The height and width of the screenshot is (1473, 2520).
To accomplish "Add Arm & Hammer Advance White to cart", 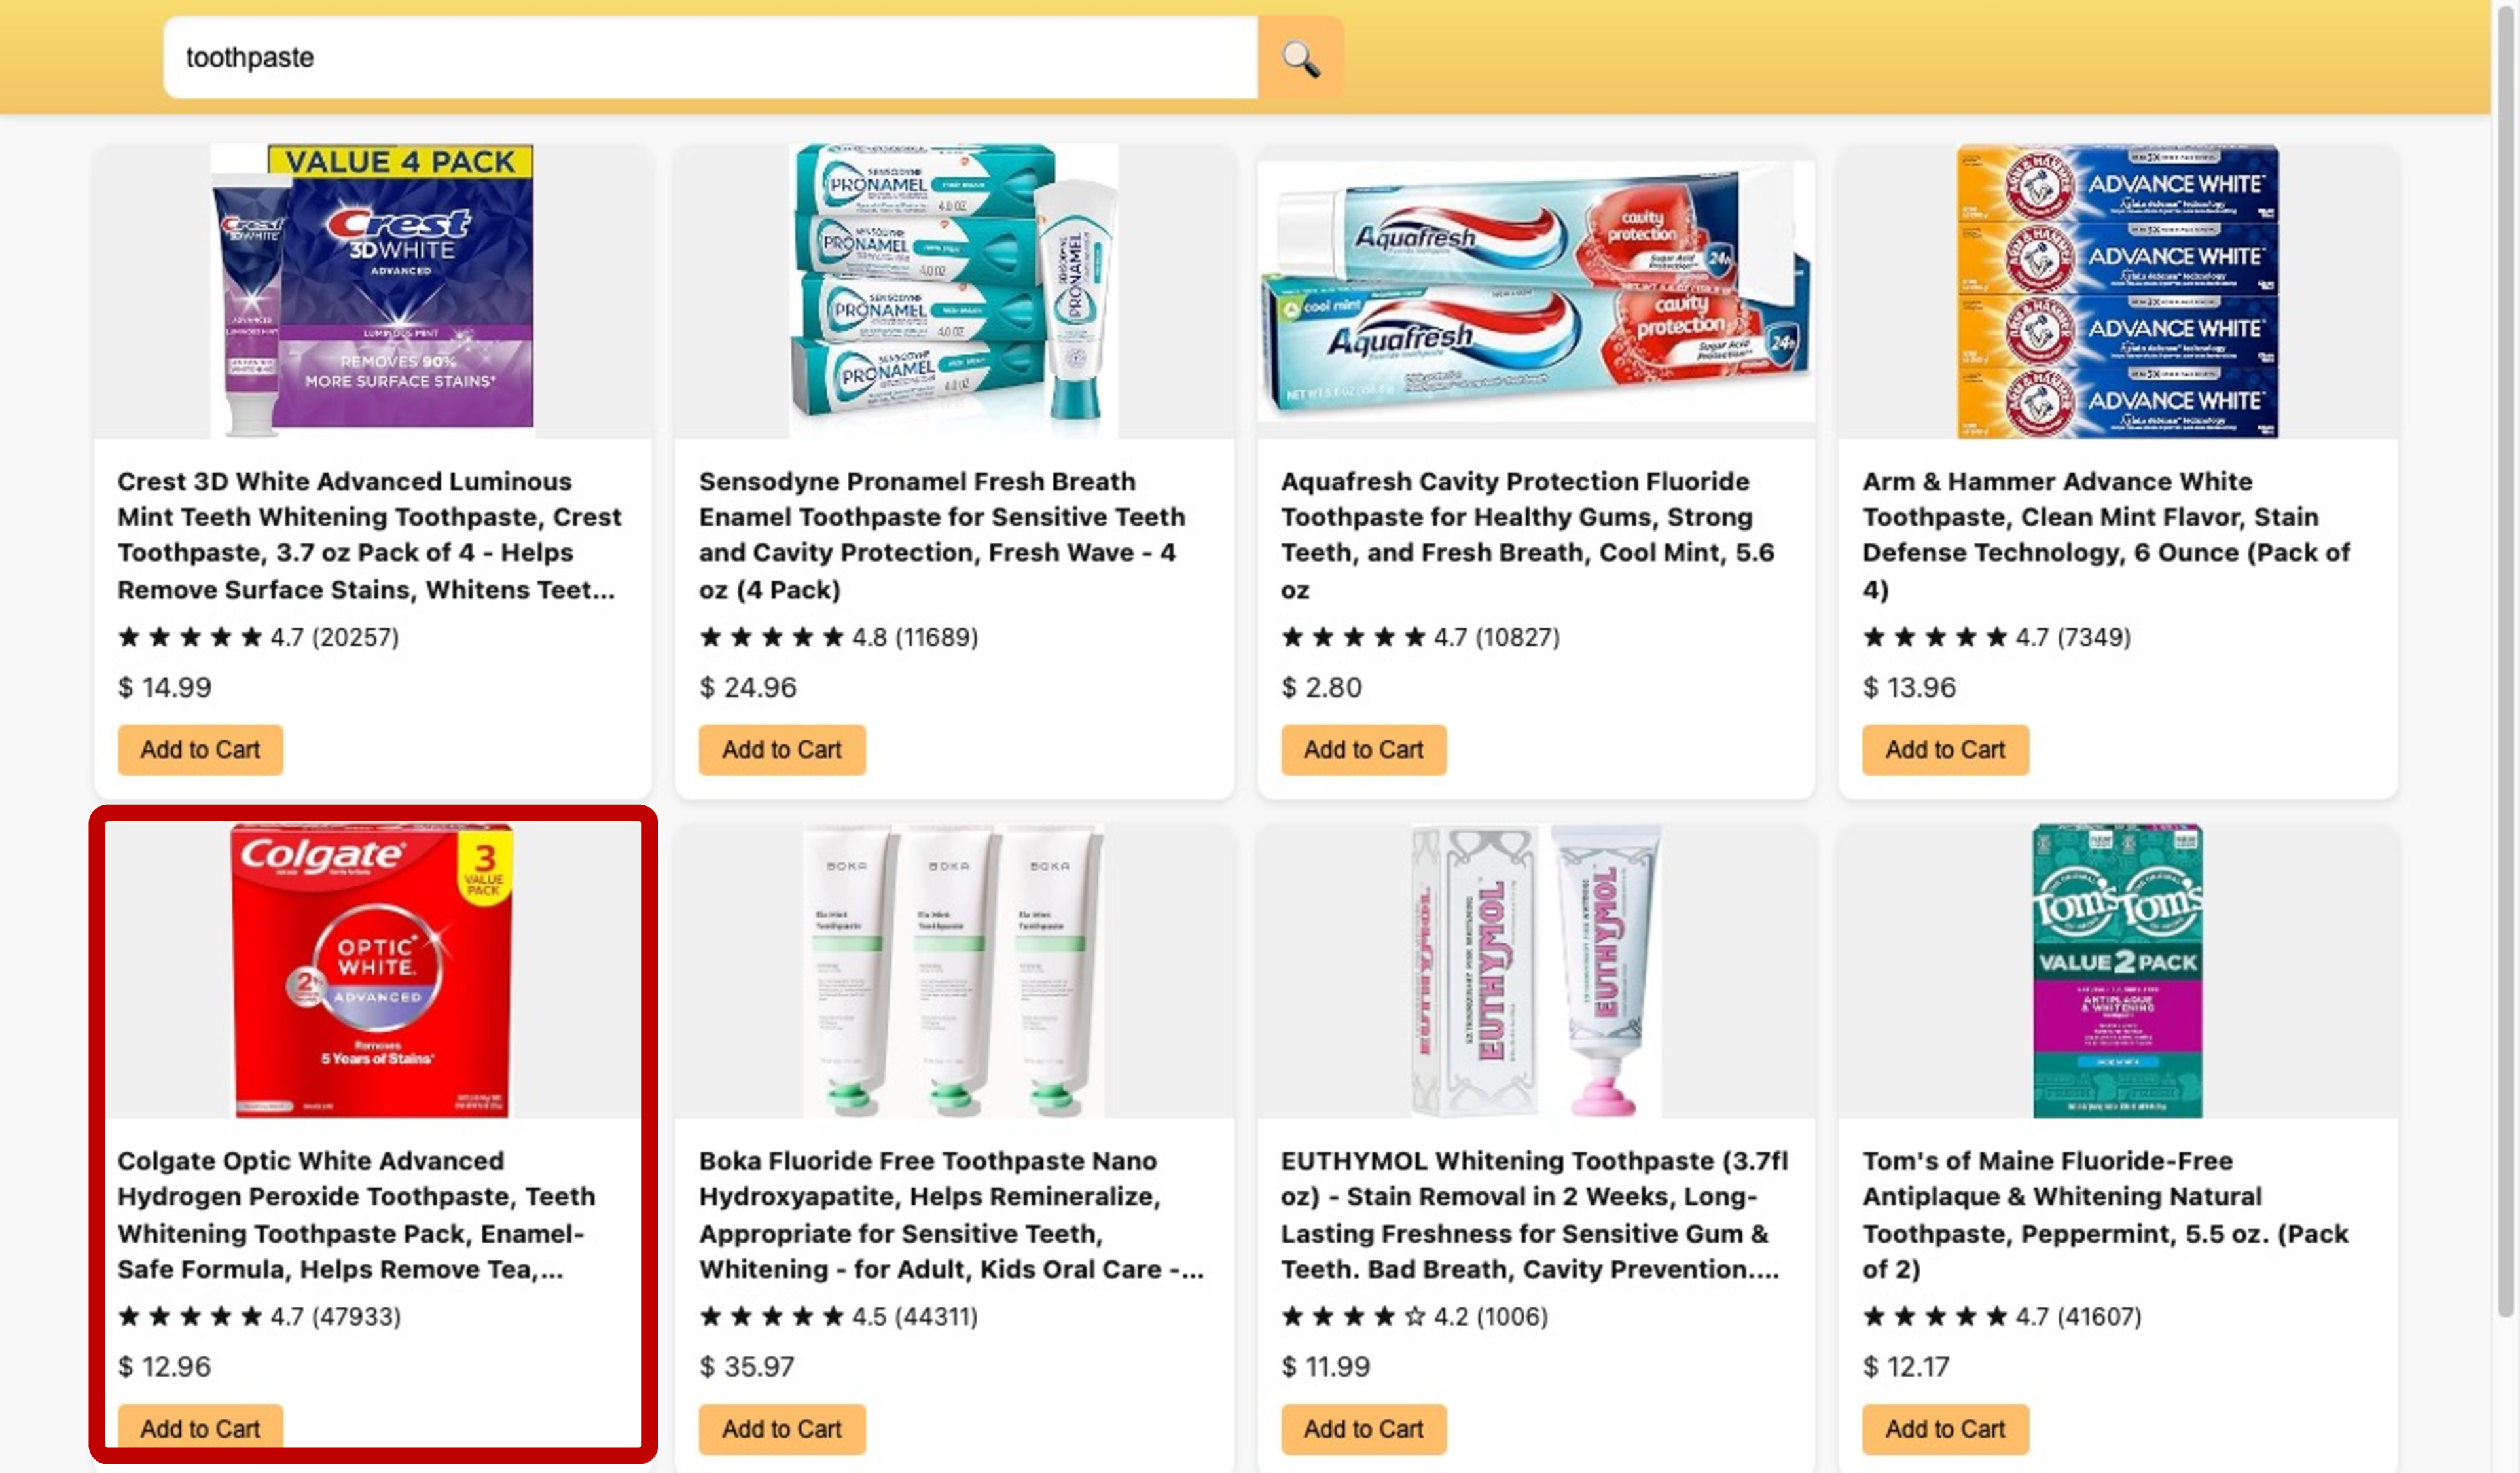I will pyautogui.click(x=1945, y=750).
